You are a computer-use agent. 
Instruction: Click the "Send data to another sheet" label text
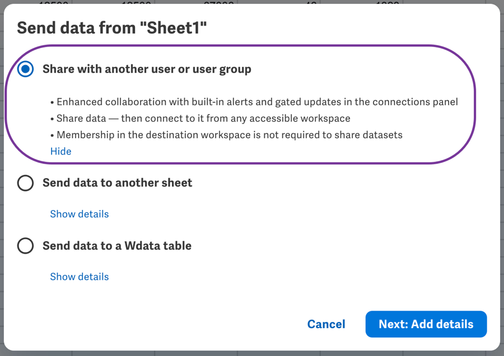coord(117,183)
